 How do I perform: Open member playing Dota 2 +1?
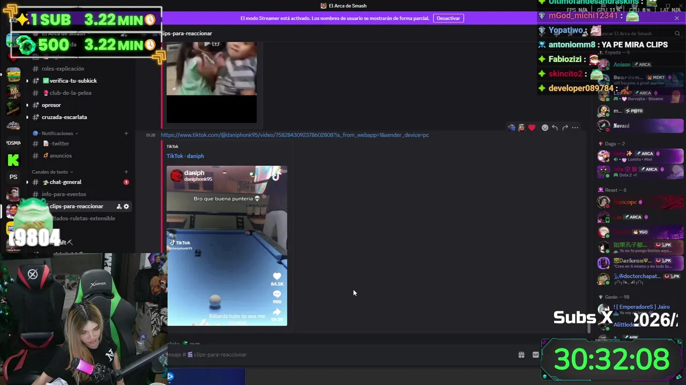point(640,172)
